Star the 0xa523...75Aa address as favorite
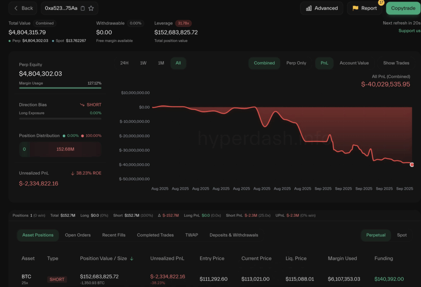Screen dimensions: 421x287 91,8
